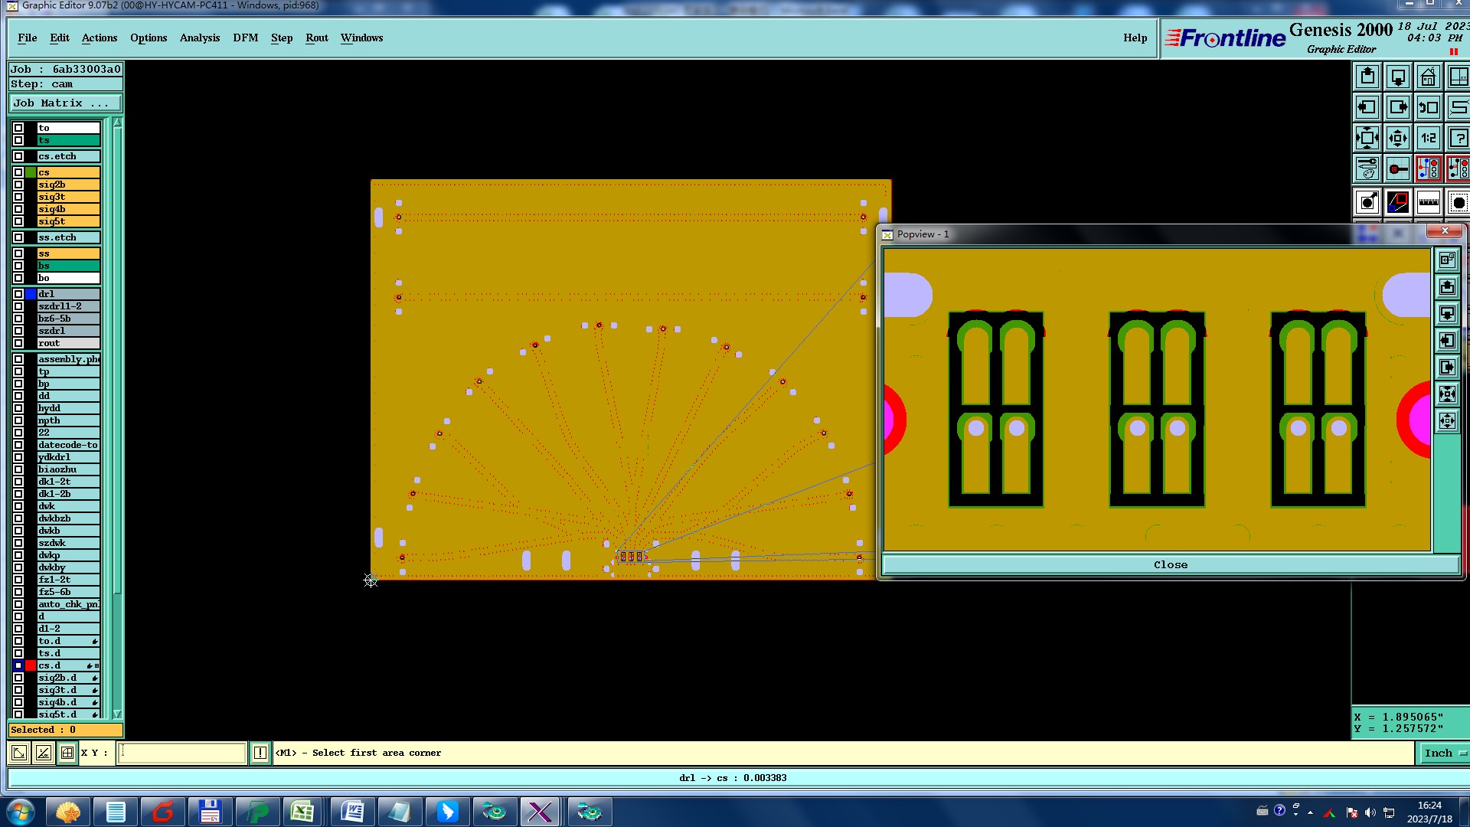
Task: Click the zoom-in arrows icon
Action: [x=1367, y=139]
